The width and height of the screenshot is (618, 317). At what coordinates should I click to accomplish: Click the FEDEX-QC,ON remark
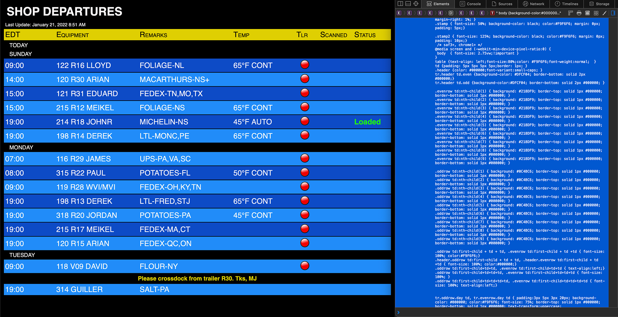pyautogui.click(x=165, y=244)
